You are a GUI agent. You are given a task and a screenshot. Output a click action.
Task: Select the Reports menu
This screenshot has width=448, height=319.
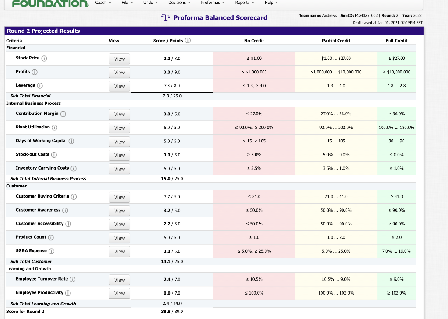[x=244, y=3]
